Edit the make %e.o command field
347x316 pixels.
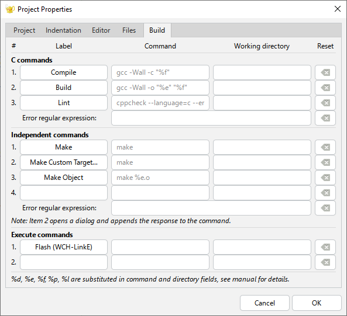(x=160, y=178)
